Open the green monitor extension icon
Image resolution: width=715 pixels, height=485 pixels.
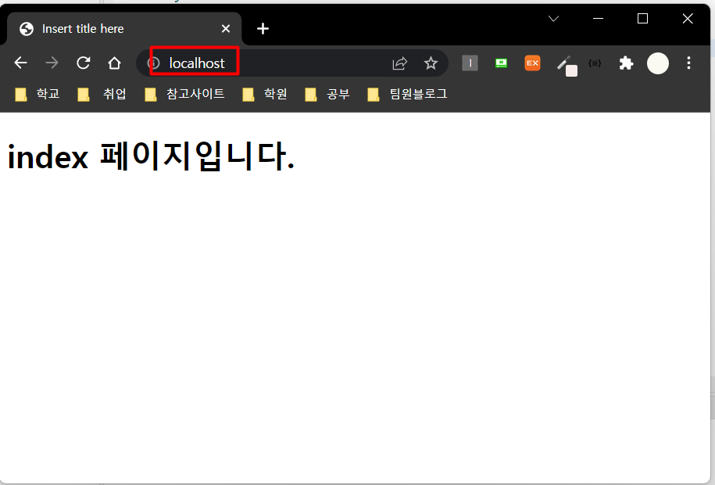(501, 63)
